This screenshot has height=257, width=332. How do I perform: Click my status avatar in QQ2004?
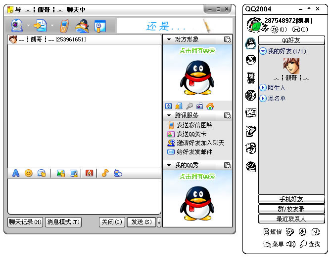(255, 25)
